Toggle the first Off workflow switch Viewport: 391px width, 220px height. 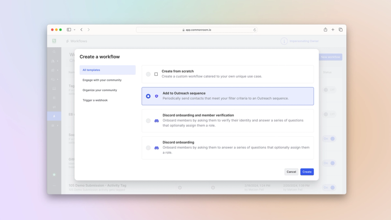pos(329,90)
